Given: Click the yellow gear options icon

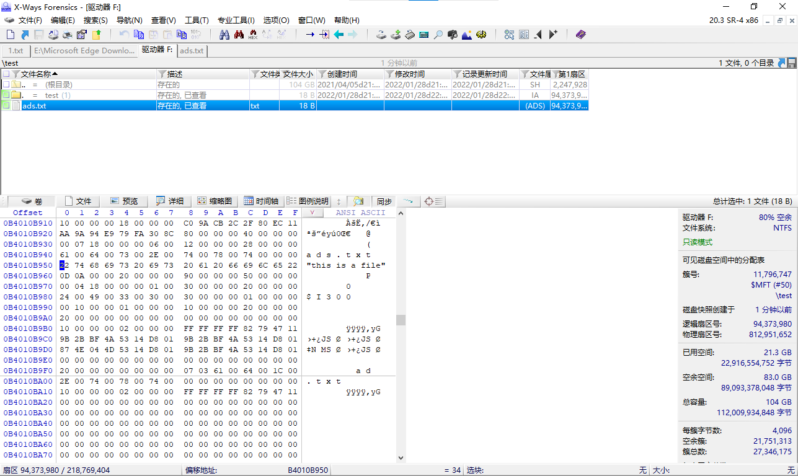Looking at the screenshot, I should [x=481, y=35].
